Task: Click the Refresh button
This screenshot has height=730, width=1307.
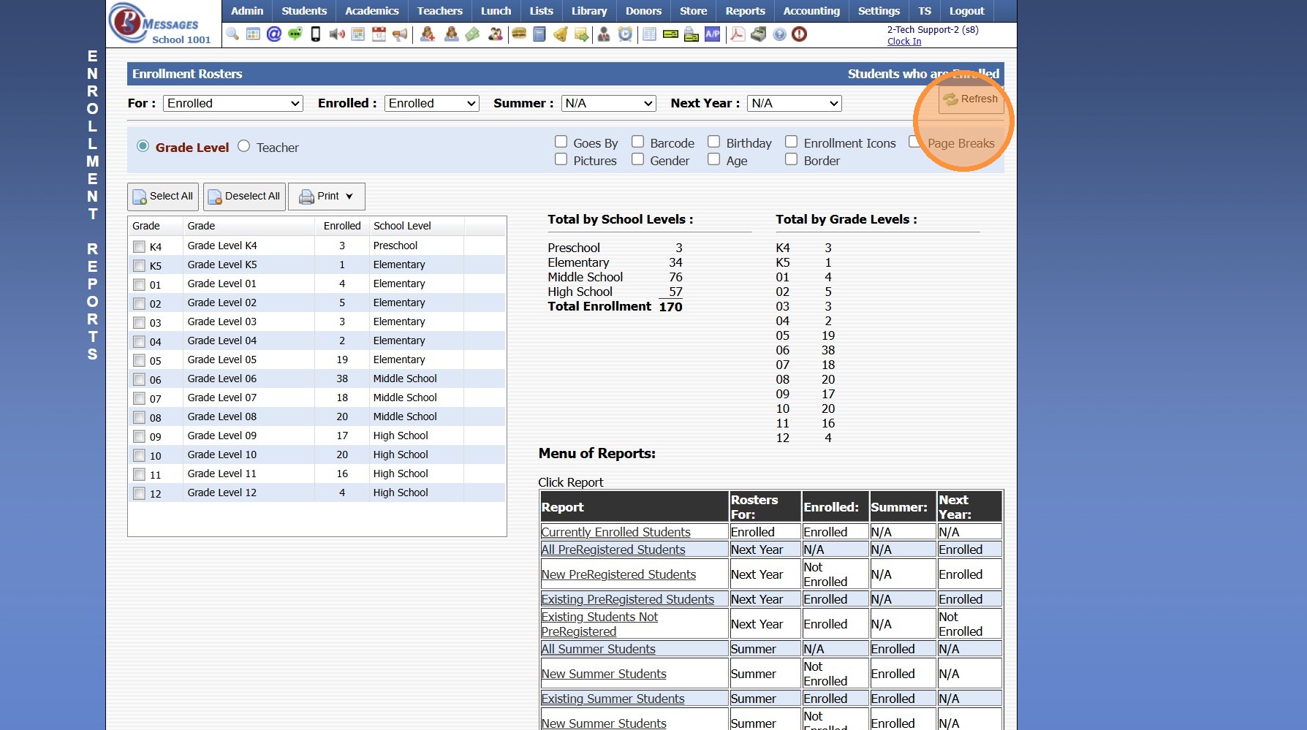Action: [971, 99]
